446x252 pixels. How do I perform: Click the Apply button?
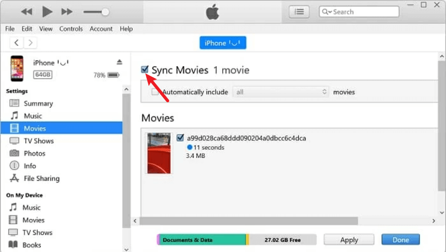tap(349, 240)
